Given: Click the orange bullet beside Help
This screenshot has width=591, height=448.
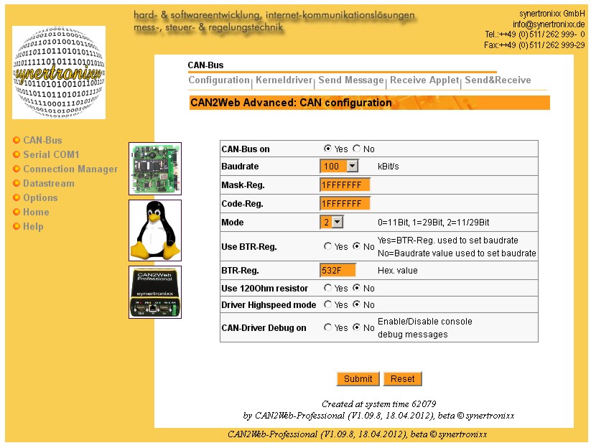Looking at the screenshot, I should point(16,227).
